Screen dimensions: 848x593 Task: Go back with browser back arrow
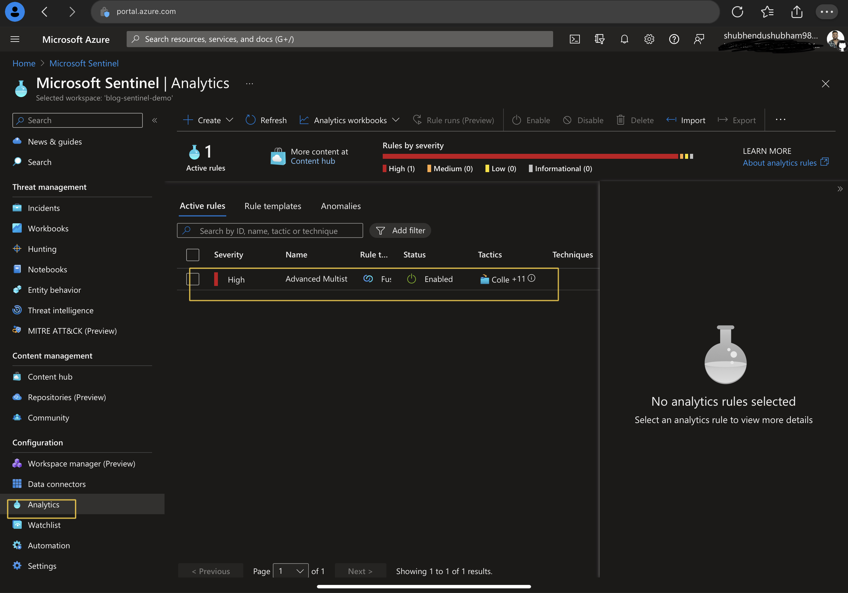(x=45, y=11)
